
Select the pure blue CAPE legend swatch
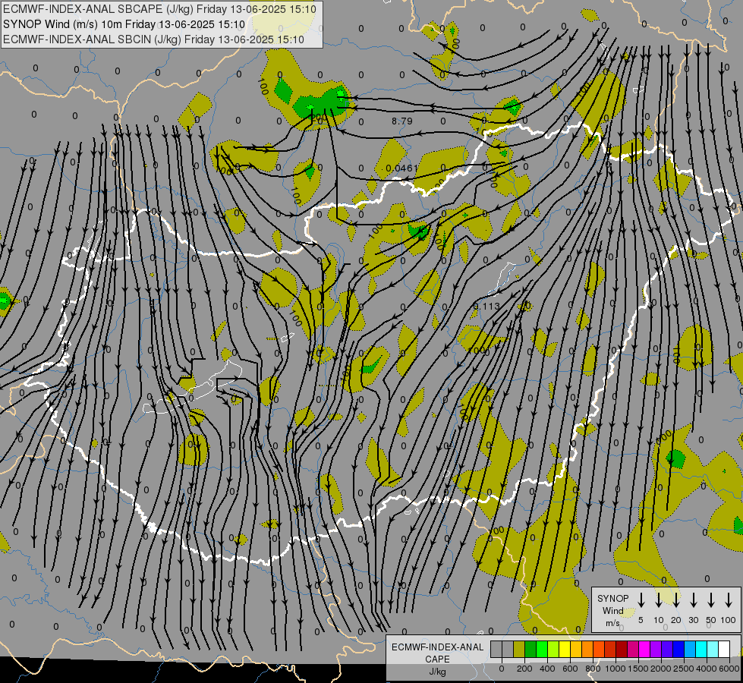(678, 650)
